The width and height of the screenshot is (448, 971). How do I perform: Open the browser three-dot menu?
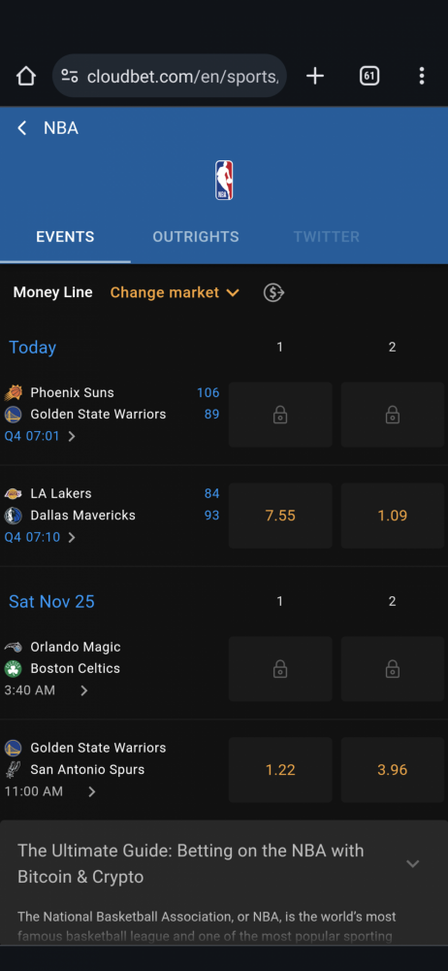point(422,76)
